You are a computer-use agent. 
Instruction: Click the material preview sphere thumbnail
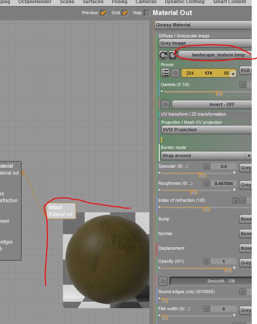106,260
